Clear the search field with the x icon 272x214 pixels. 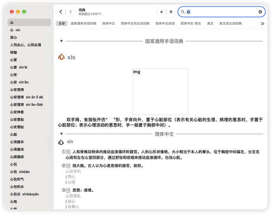(x=260, y=12)
